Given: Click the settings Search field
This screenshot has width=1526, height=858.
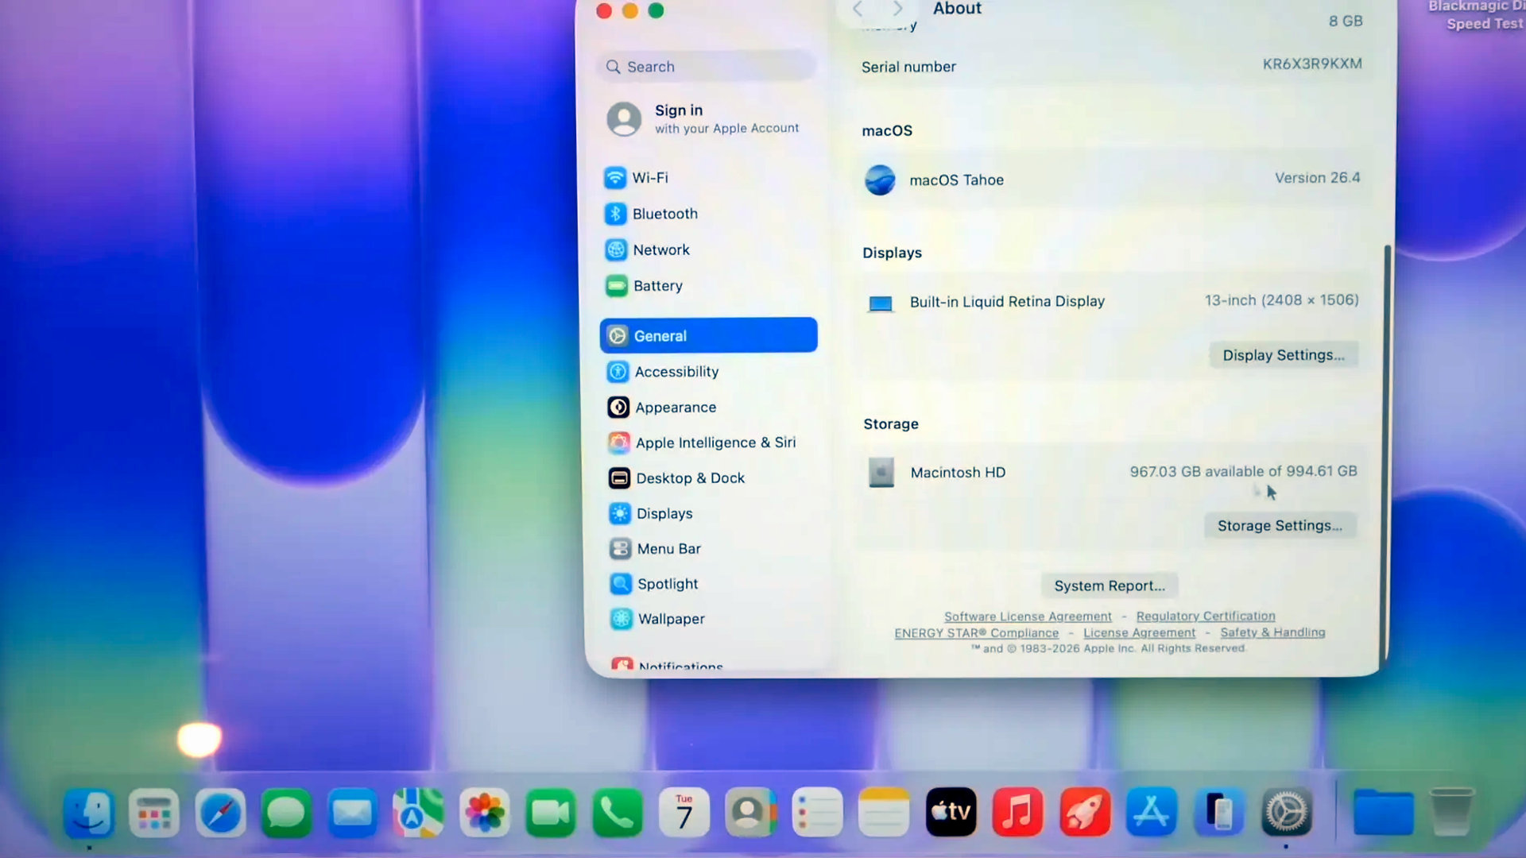Looking at the screenshot, I should (706, 67).
